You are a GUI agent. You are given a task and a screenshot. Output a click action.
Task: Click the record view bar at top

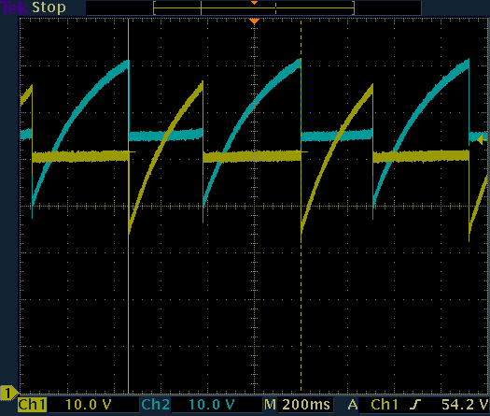pyautogui.click(x=254, y=8)
